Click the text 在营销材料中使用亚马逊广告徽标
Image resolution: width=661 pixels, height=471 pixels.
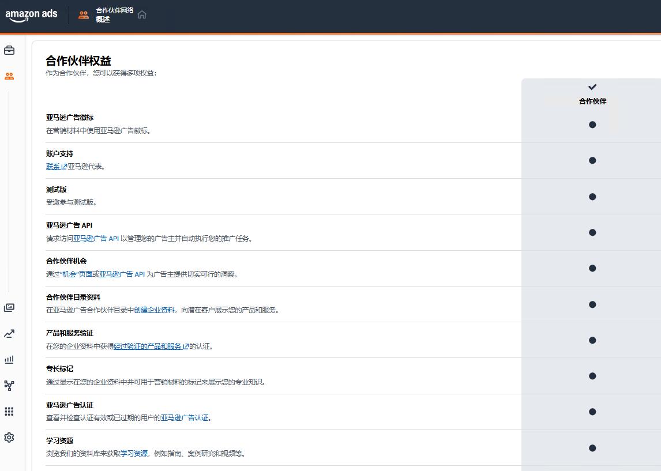tap(99, 131)
